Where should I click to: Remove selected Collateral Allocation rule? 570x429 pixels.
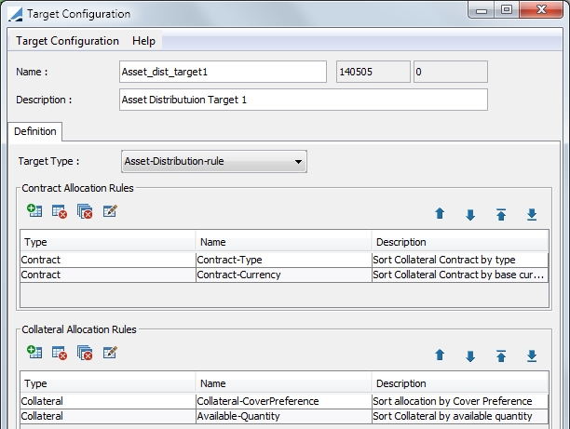(60, 353)
